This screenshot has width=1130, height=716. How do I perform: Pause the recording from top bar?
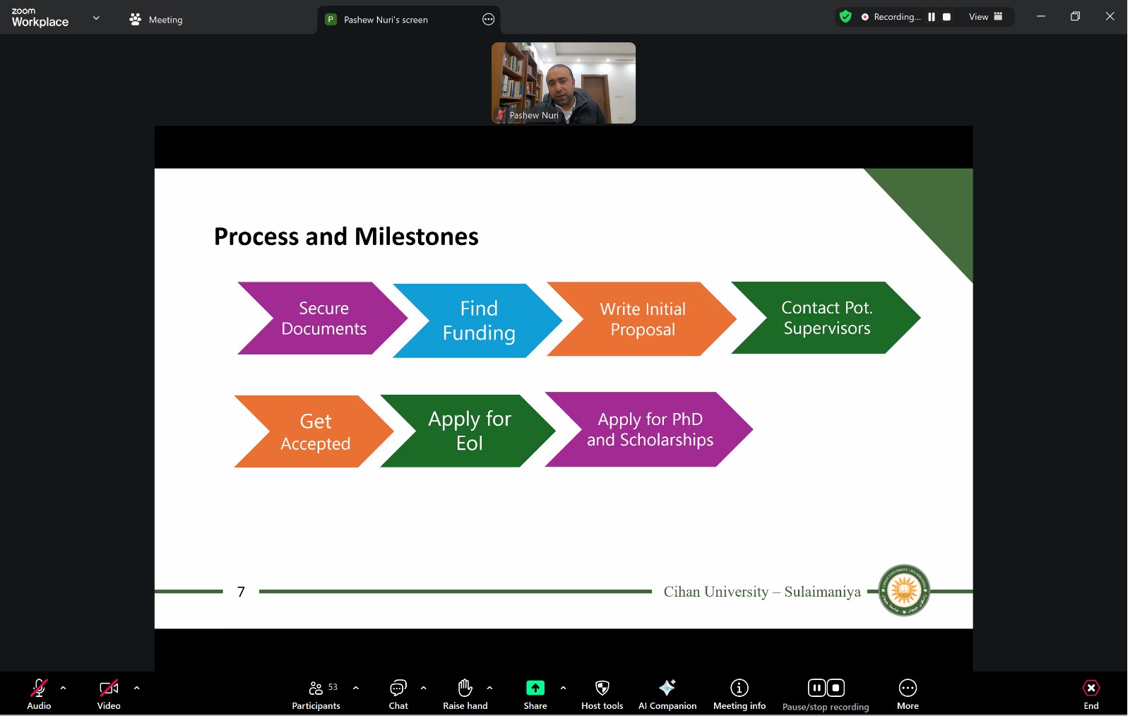[x=932, y=17]
